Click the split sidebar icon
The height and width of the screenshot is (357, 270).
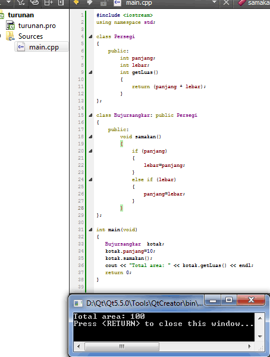point(48,2)
